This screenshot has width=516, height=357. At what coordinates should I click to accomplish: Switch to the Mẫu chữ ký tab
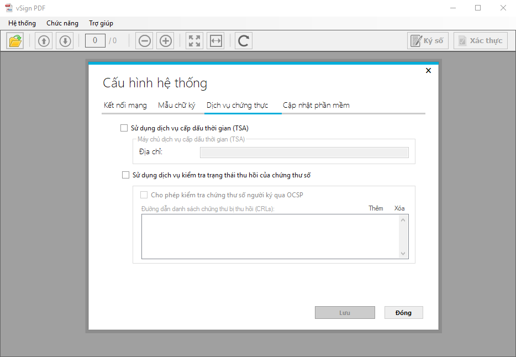click(177, 105)
